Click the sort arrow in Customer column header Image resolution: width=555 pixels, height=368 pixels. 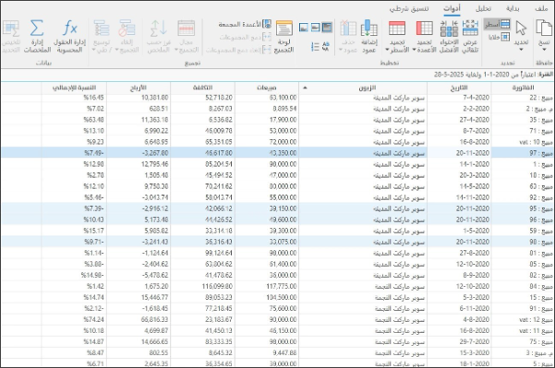click(305, 88)
